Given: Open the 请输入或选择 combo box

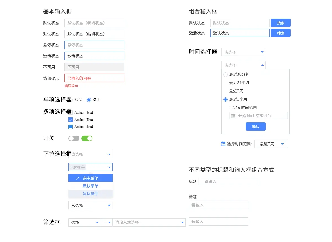Looking at the screenshot, I should [x=149, y=222].
